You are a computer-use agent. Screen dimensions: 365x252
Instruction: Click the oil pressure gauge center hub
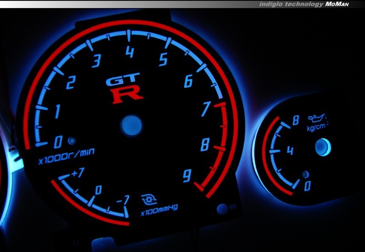323,147
